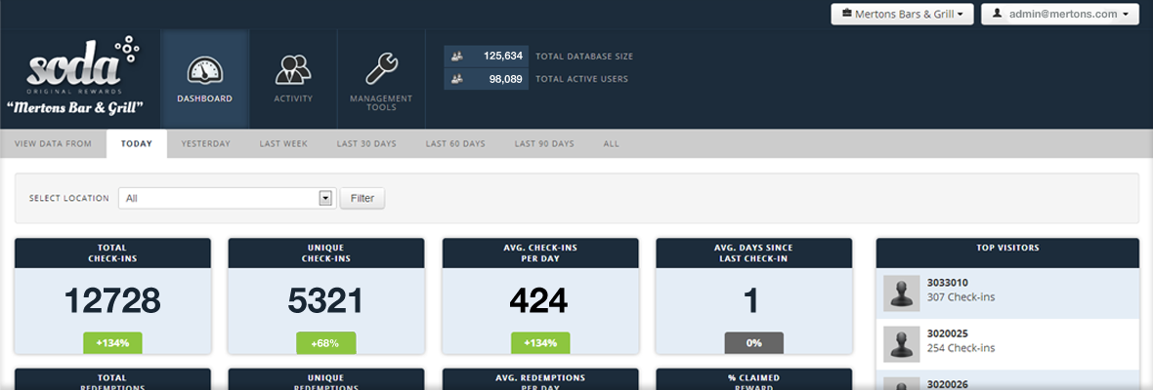Select the Last 60 Days range

tap(455, 143)
